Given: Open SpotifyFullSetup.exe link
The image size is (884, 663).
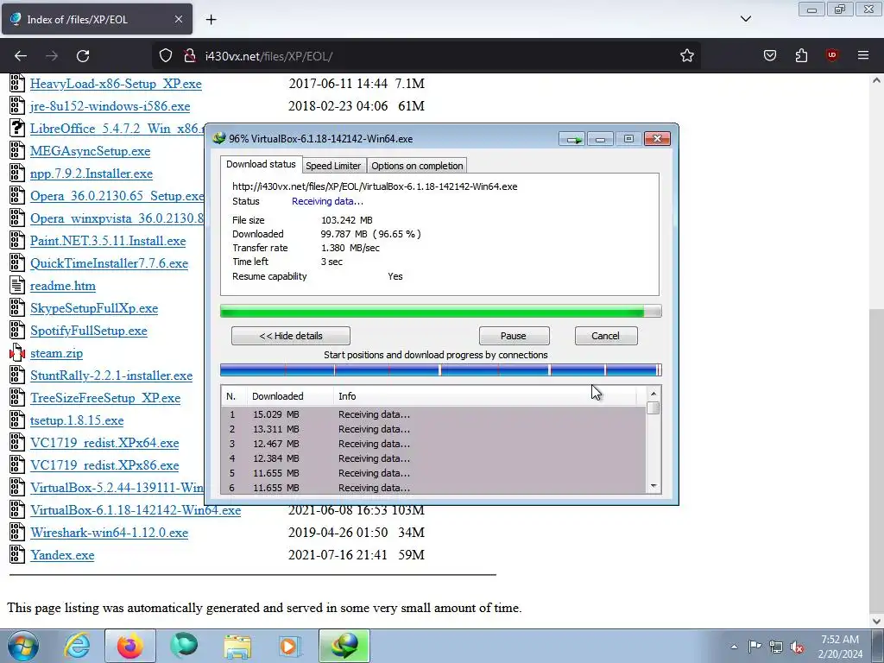Looking at the screenshot, I should (x=89, y=331).
